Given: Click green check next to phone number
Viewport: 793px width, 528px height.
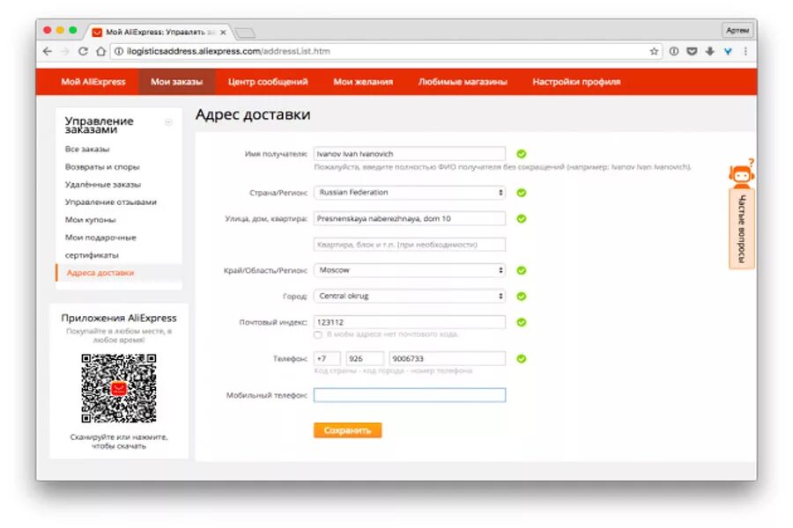Looking at the screenshot, I should (522, 359).
